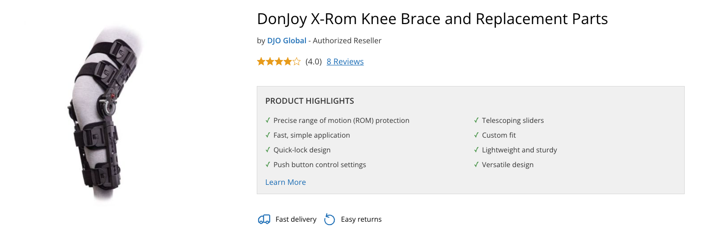This screenshot has width=727, height=234.
Task: Click the easy returns arrow icon
Action: coord(330,219)
